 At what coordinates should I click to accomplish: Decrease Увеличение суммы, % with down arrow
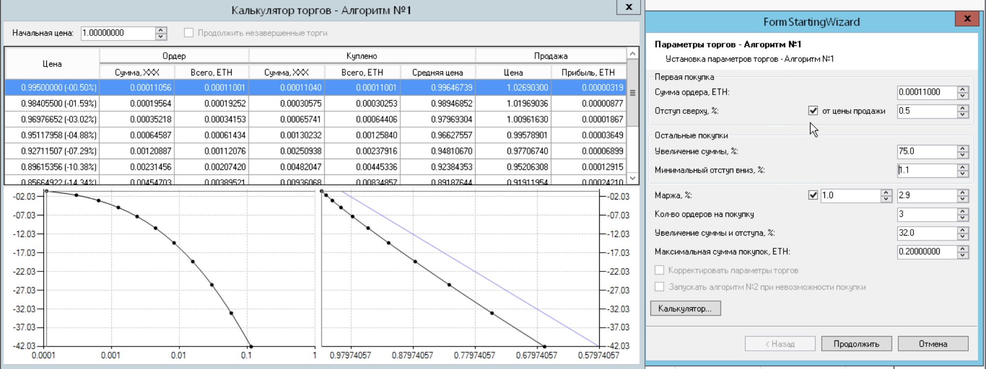click(x=963, y=155)
